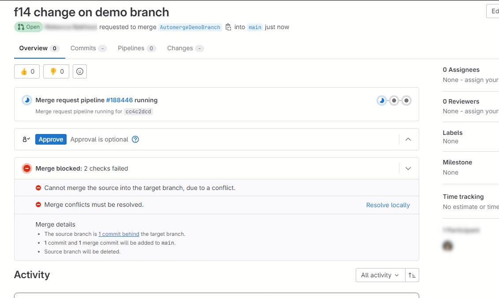Click the thumbs up reaction

[27, 71]
